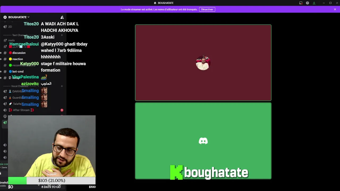Click username VivaPalestina in chat overlay
The height and width of the screenshot is (191, 340).
[x=25, y=77]
